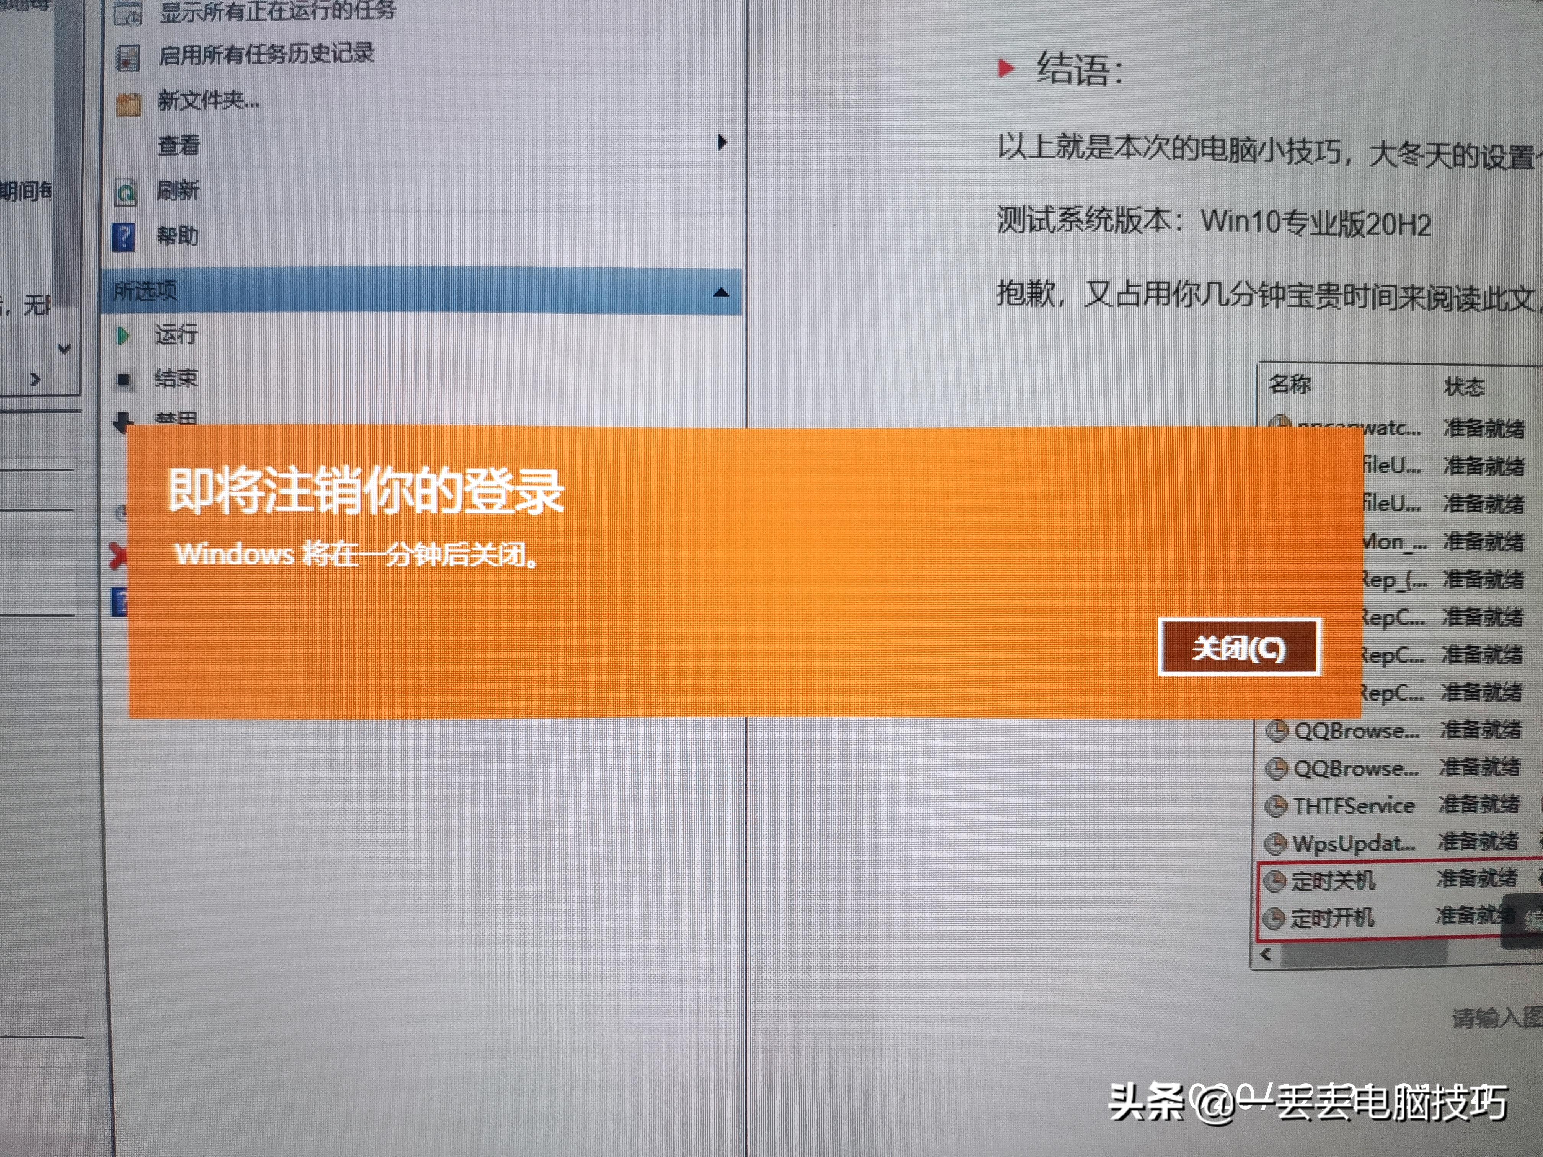Viewport: 1543px width, 1157px height.
Task: Click the 所选项 section header
Action: click(421, 291)
